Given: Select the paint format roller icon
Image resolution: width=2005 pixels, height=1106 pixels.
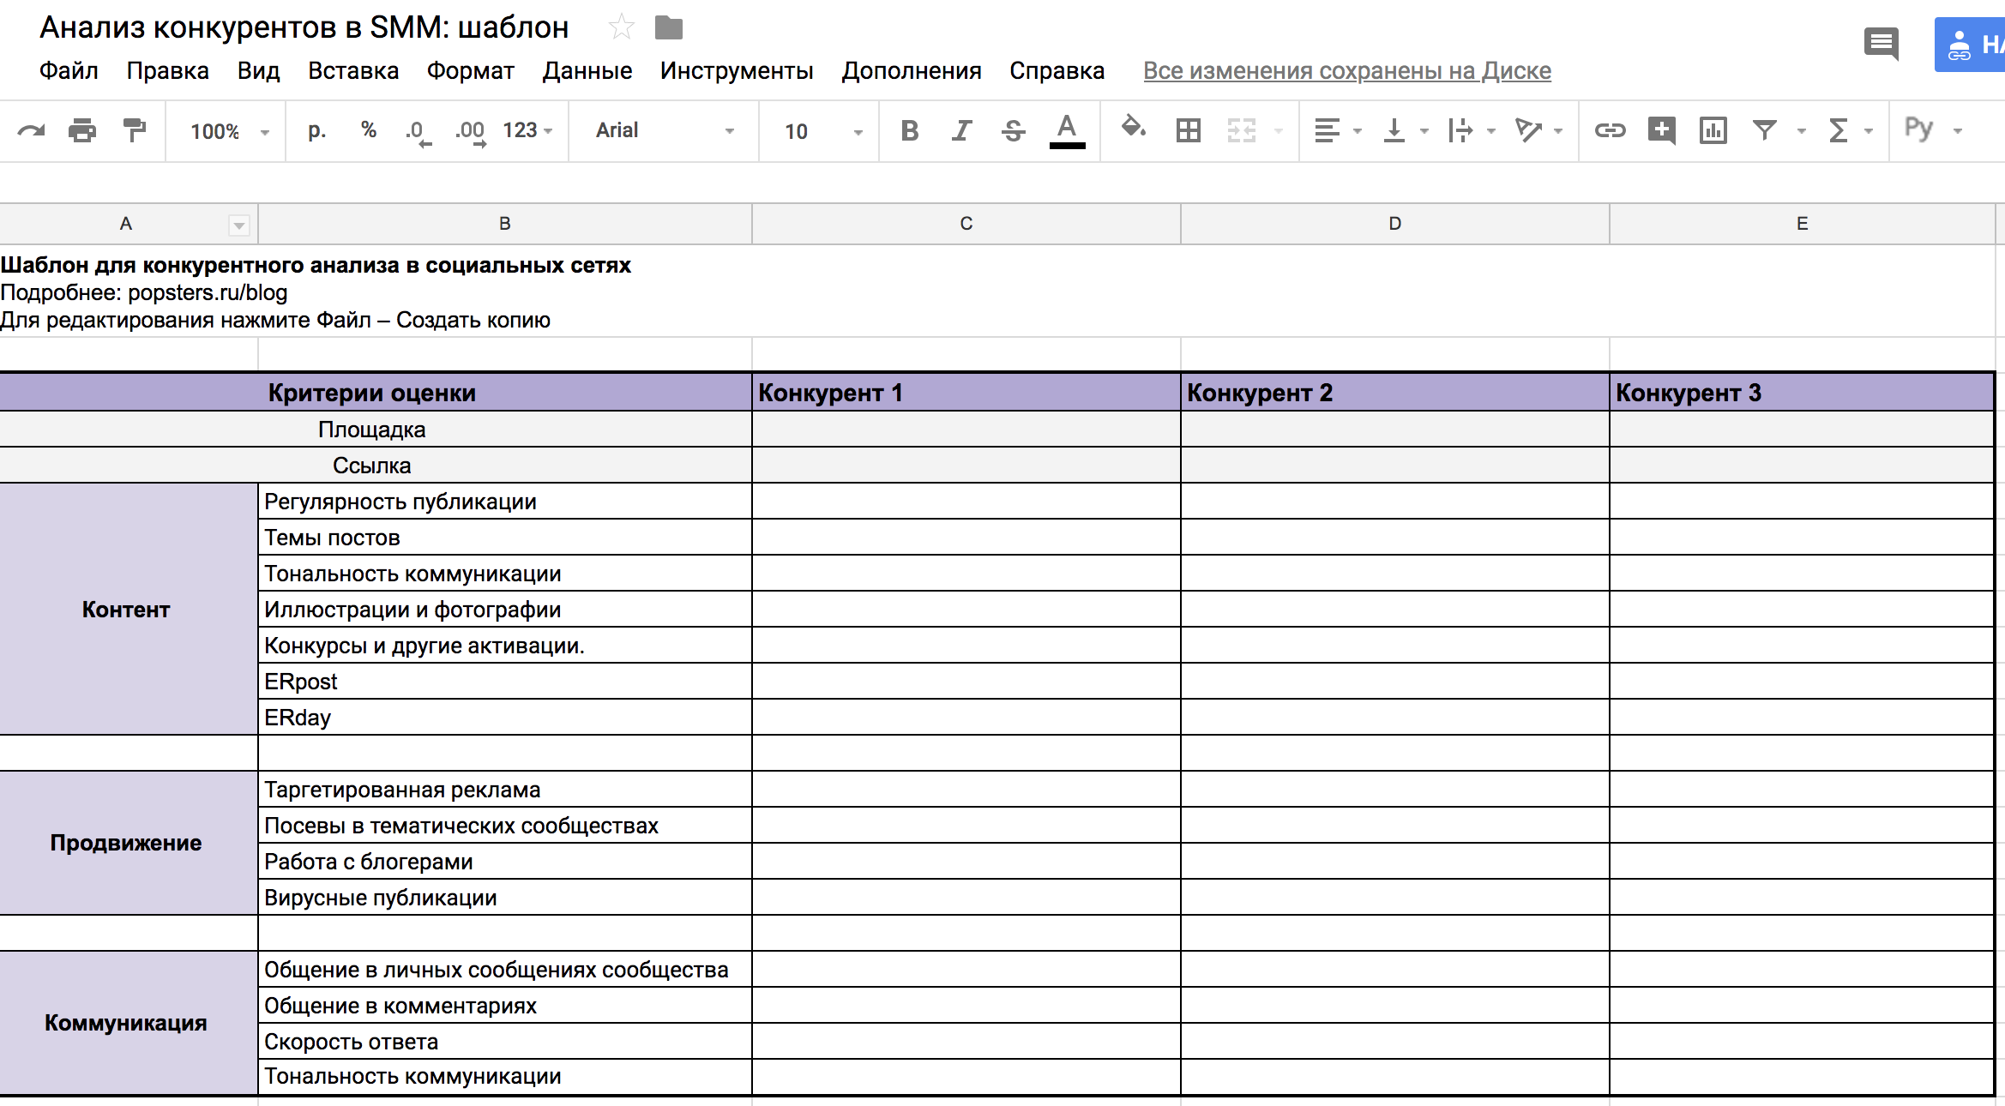Looking at the screenshot, I should [x=134, y=131].
